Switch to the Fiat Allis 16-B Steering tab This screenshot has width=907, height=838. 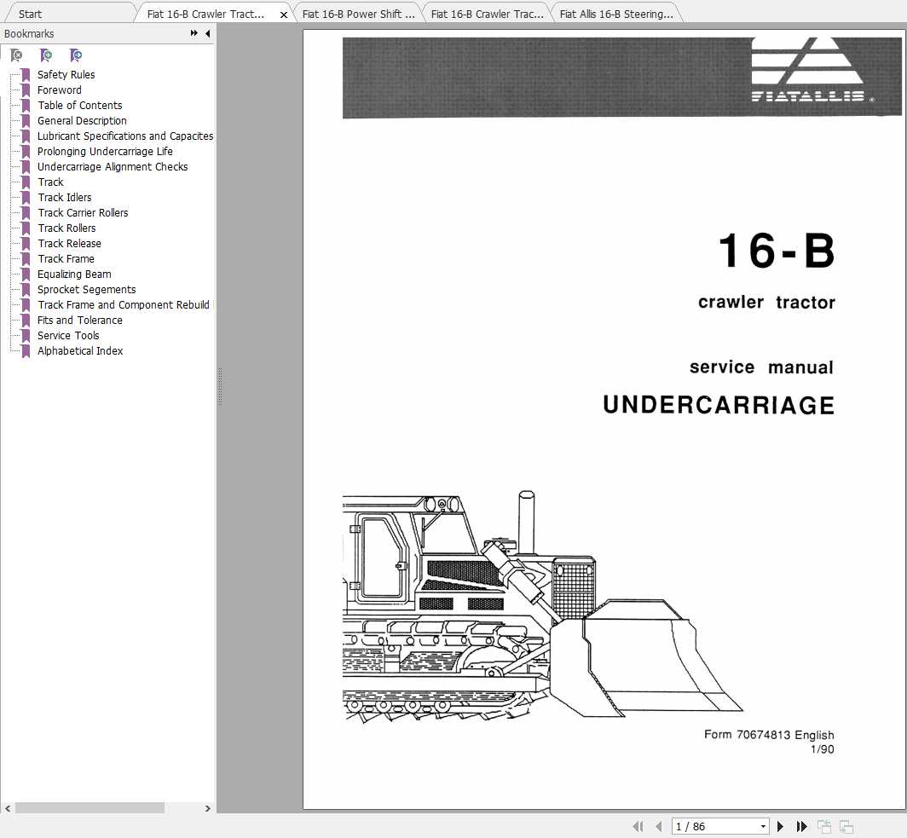tap(616, 14)
